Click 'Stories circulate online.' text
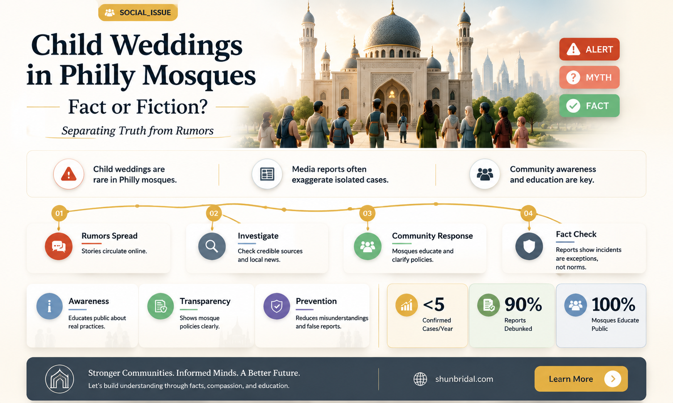 pyautogui.click(x=114, y=251)
